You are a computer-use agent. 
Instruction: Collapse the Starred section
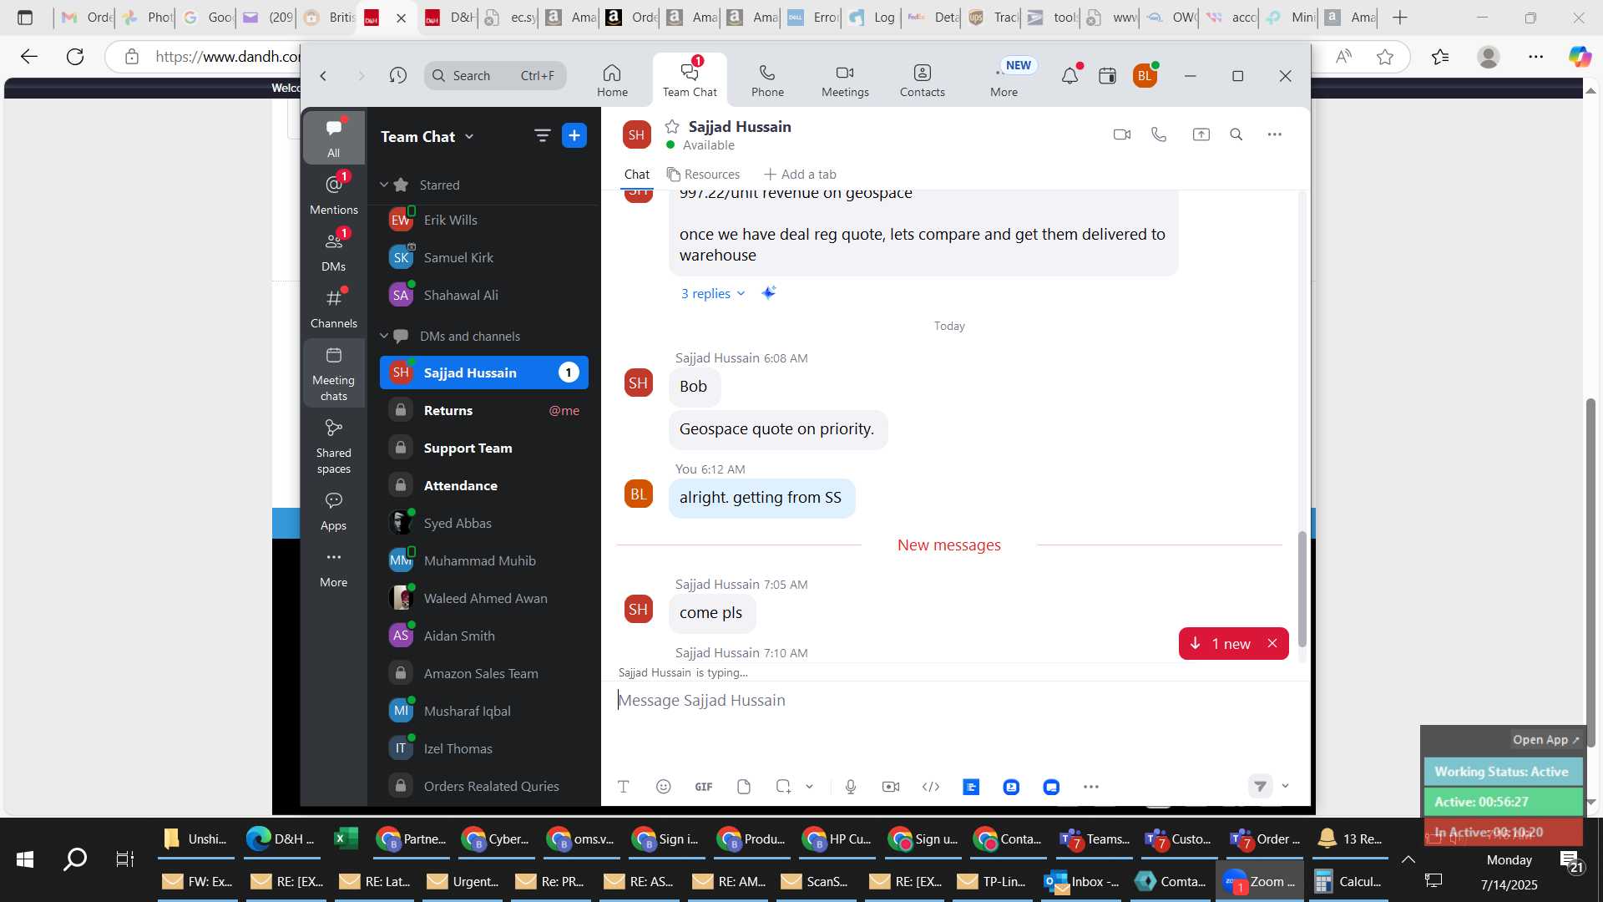coord(384,185)
